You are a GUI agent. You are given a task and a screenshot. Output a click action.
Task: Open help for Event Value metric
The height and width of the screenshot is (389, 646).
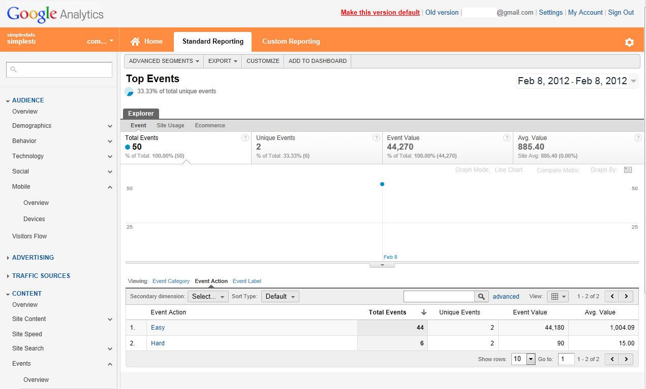tap(507, 138)
